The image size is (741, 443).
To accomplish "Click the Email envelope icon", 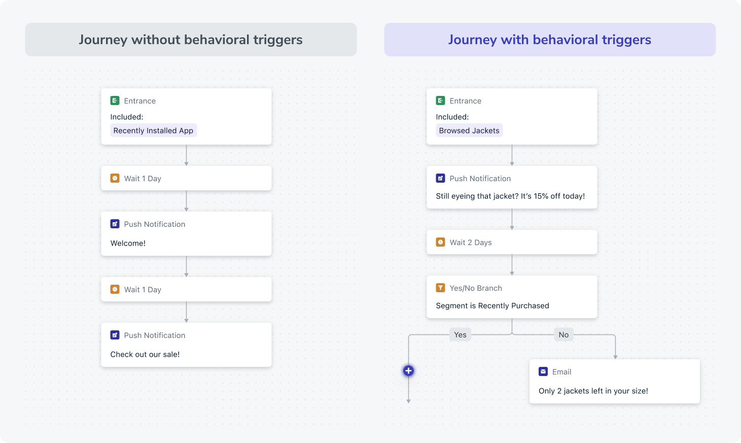I will coord(543,372).
